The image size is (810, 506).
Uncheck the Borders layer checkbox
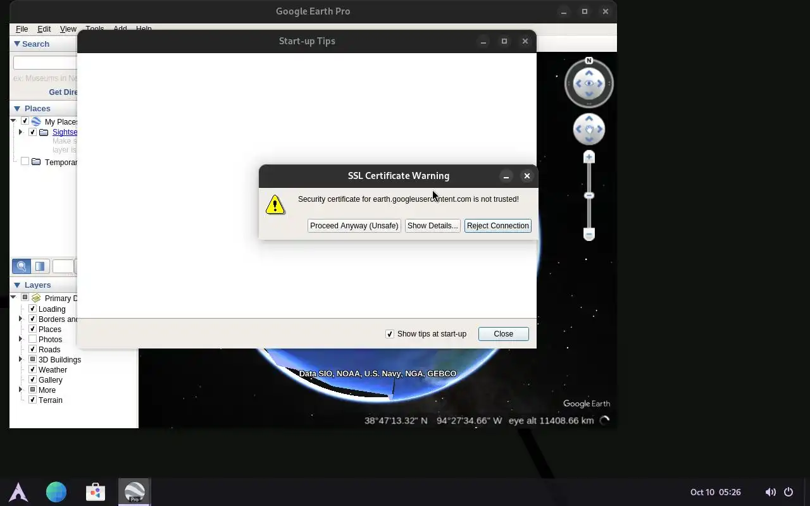(32, 319)
